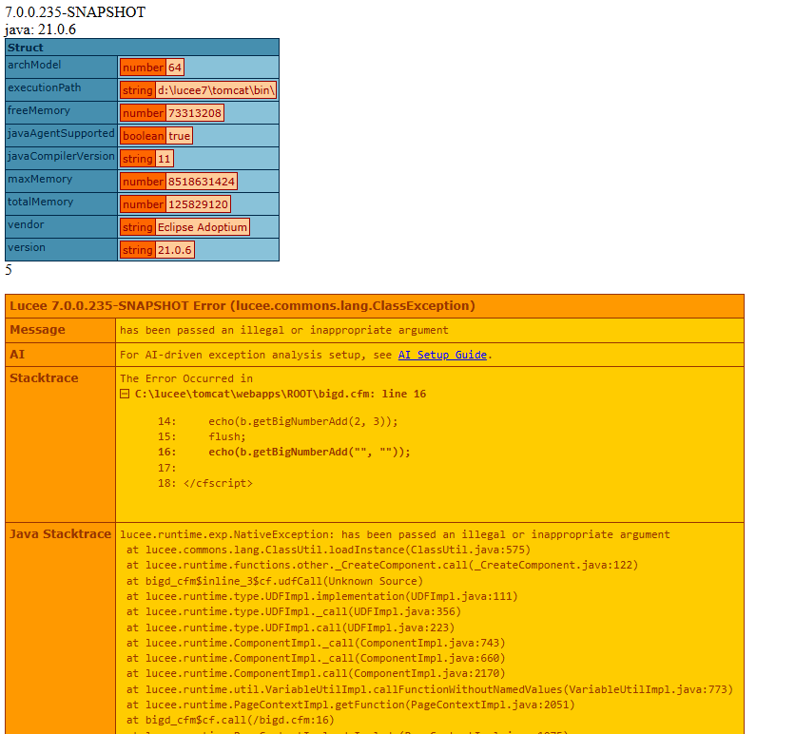
Task: Select the path value d:\lucee7\tomcat\bin\
Action: pos(216,90)
